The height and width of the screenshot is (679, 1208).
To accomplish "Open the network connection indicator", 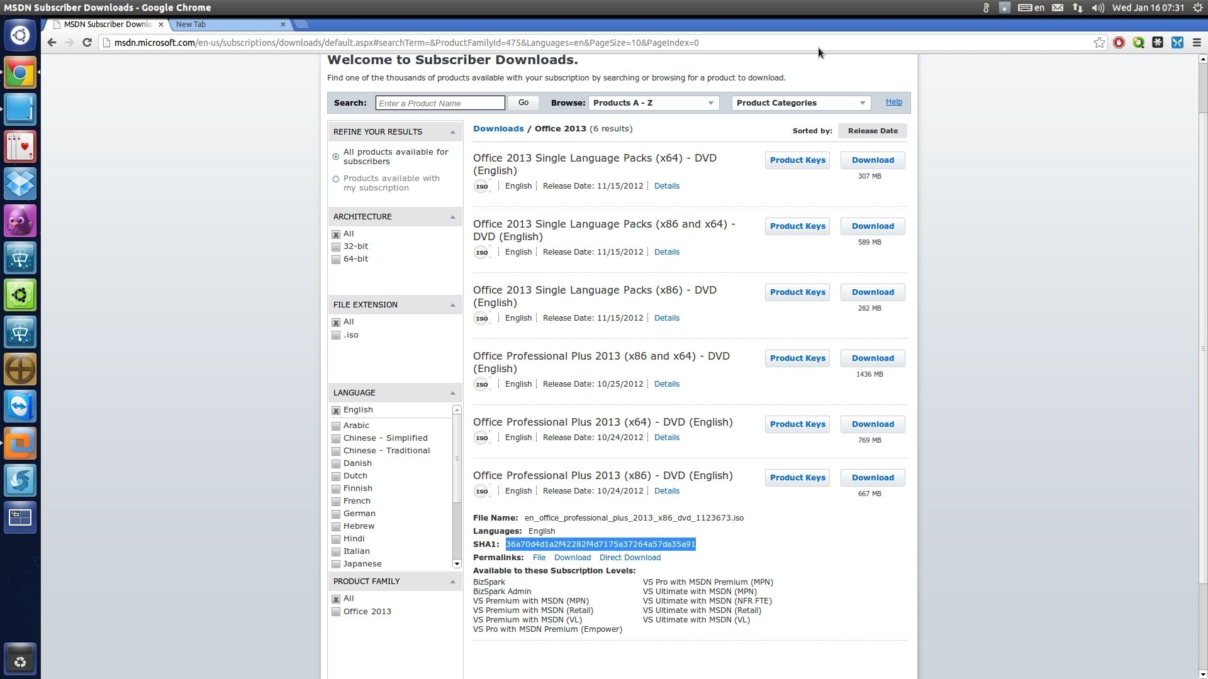I will point(1078,8).
